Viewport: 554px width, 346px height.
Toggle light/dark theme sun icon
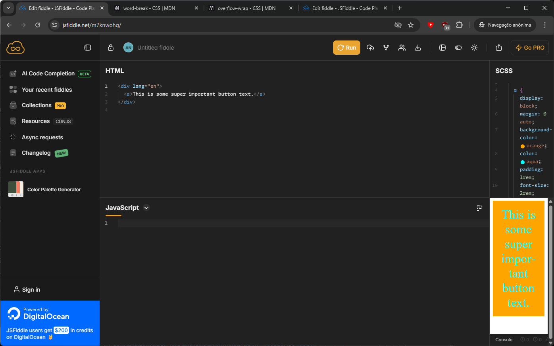click(x=474, y=48)
